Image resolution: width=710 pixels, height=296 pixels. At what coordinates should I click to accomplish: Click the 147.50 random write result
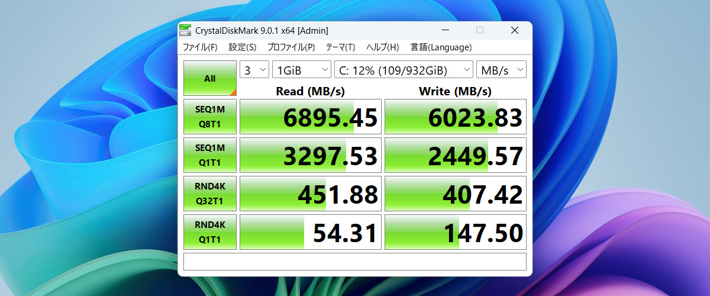(456, 232)
